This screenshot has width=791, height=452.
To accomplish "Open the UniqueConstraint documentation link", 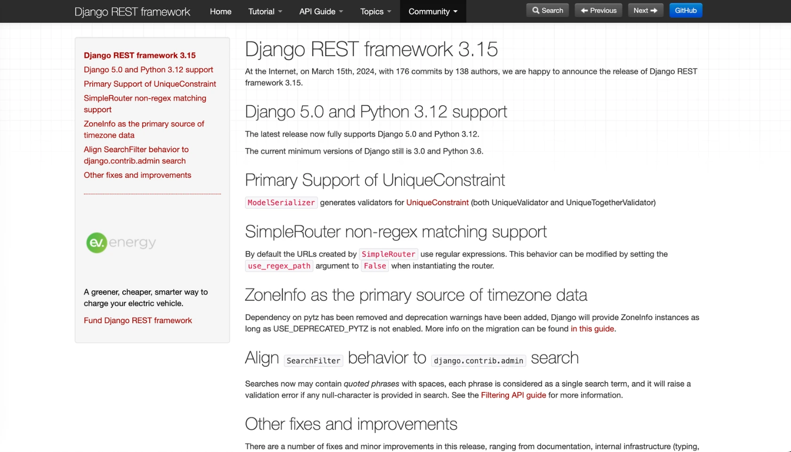I will (437, 203).
